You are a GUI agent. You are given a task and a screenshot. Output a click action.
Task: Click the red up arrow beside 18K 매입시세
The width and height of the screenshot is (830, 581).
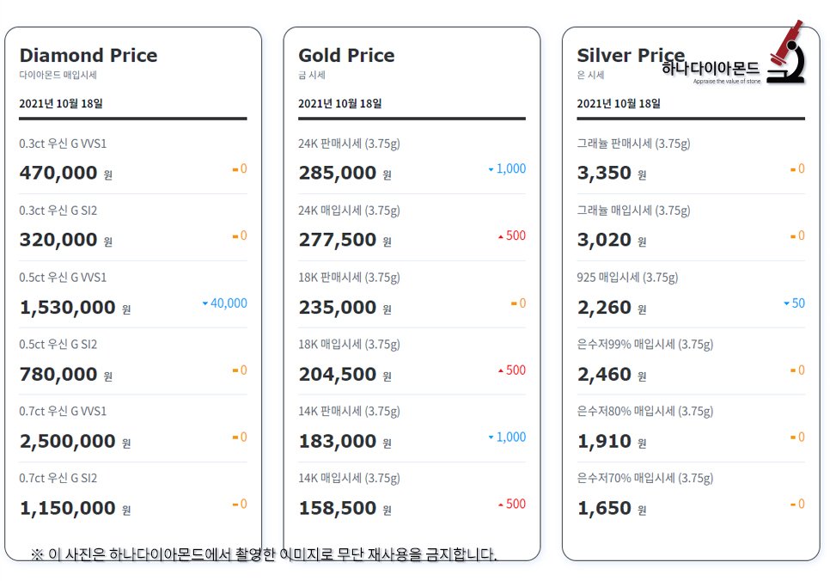[501, 370]
